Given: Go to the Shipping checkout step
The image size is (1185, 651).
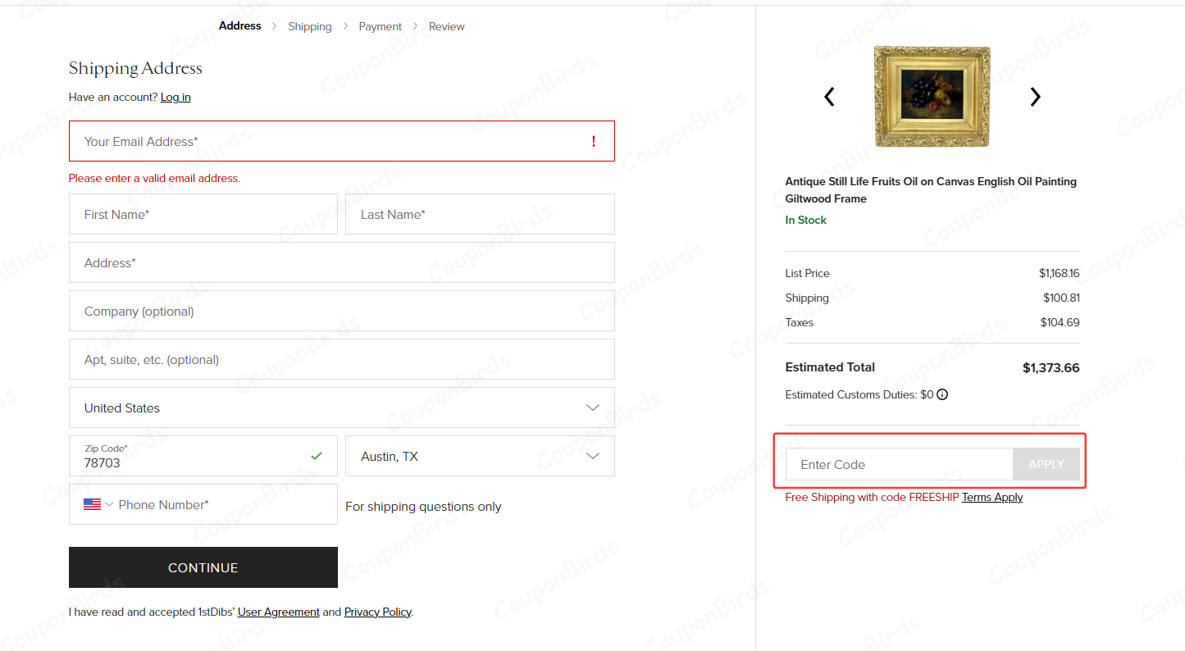Looking at the screenshot, I should point(310,26).
